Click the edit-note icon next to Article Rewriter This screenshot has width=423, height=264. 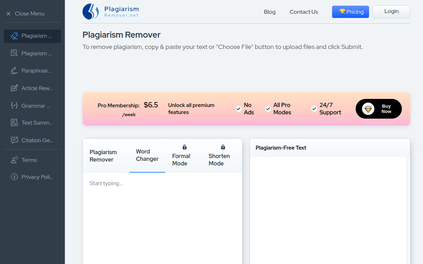(x=14, y=88)
